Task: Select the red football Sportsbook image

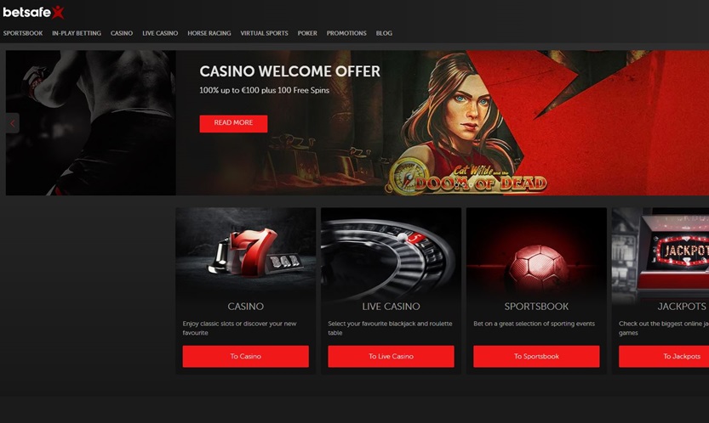Action: pyautogui.click(x=536, y=252)
